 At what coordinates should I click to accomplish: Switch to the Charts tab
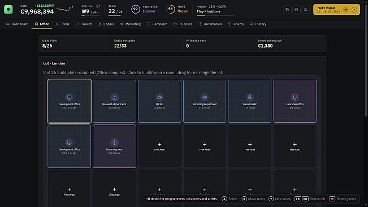[236, 24]
